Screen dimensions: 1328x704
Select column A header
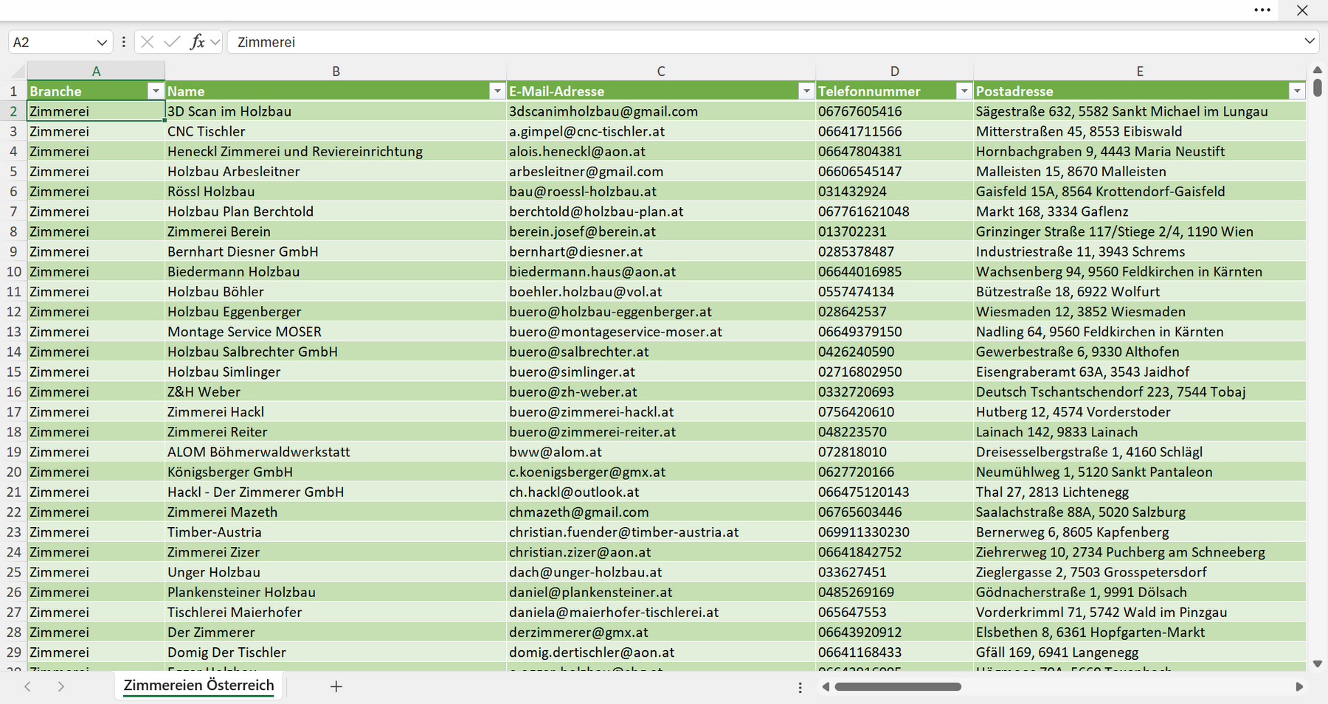pos(96,71)
